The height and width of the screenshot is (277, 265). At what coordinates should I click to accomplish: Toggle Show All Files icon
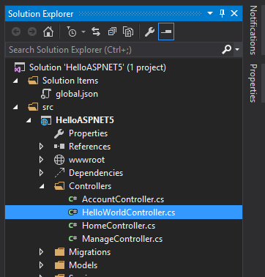coord(128,32)
